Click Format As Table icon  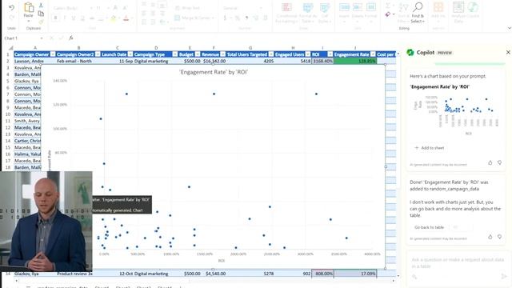(308, 7)
